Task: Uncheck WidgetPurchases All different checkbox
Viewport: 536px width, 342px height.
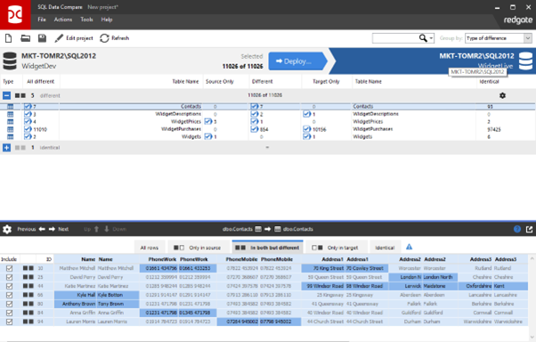Action: pyautogui.click(x=28, y=129)
